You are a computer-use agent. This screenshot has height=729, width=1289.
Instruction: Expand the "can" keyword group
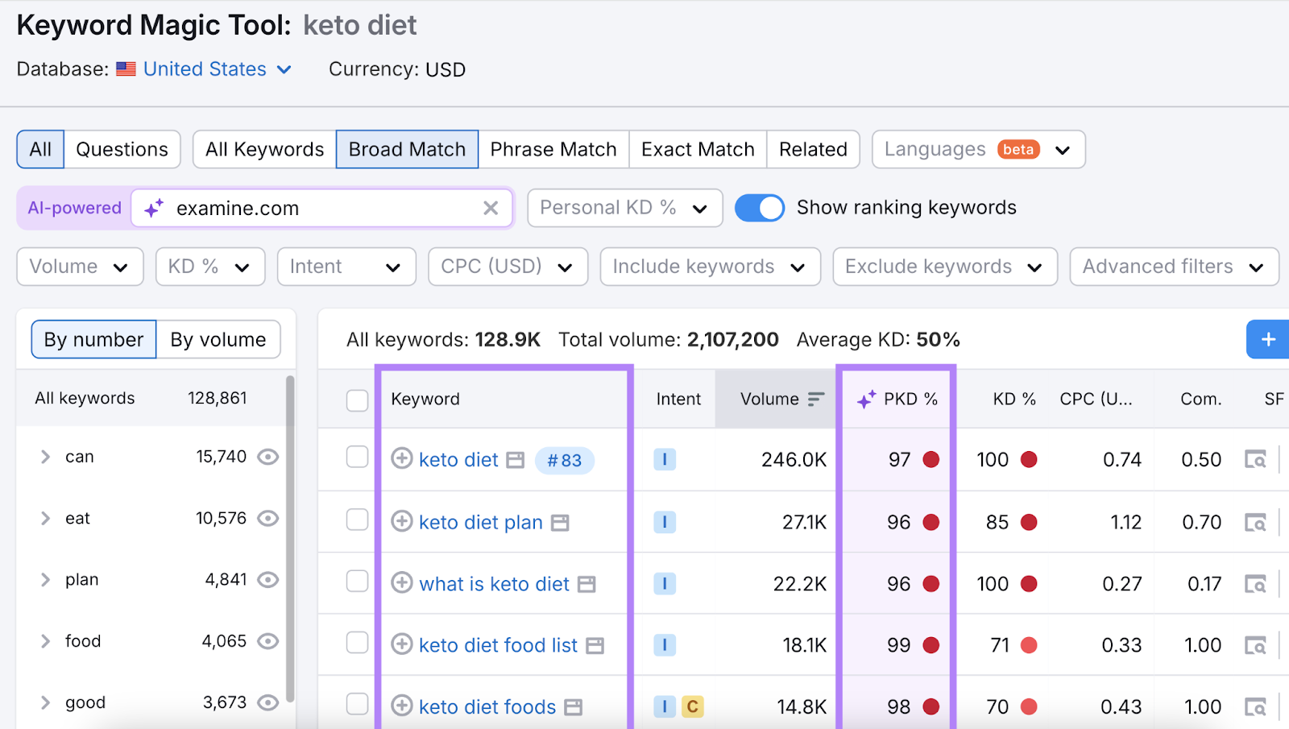(x=46, y=456)
